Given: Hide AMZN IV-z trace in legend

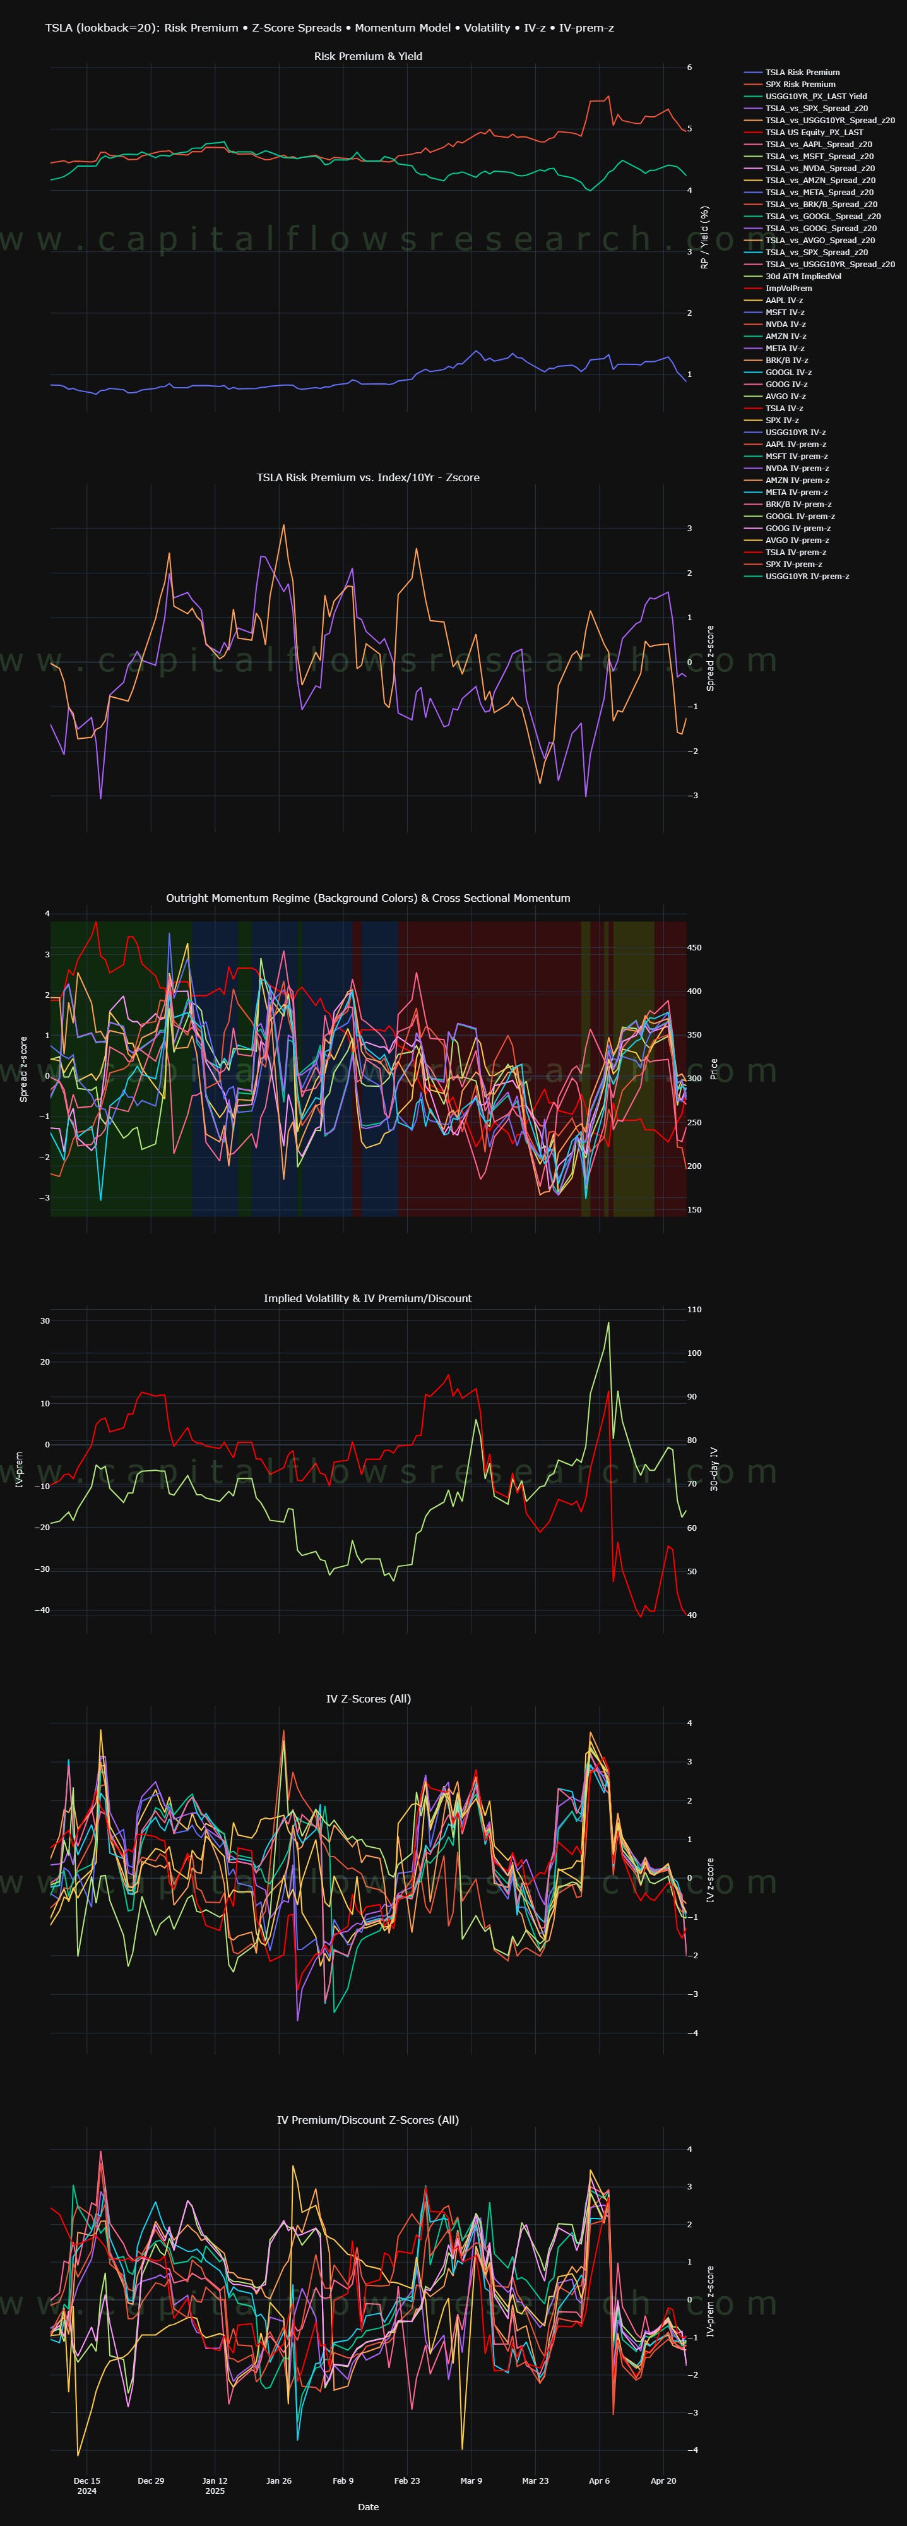Looking at the screenshot, I should tap(774, 337).
